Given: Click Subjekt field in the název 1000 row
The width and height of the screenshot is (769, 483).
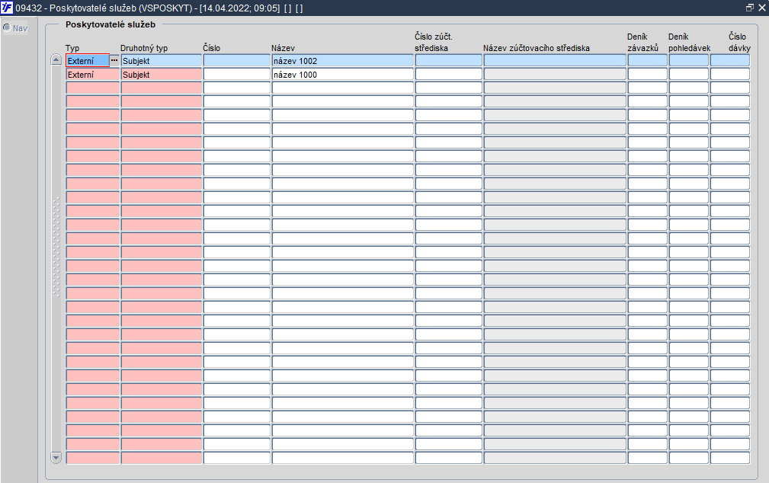Looking at the screenshot, I should tap(162, 75).
